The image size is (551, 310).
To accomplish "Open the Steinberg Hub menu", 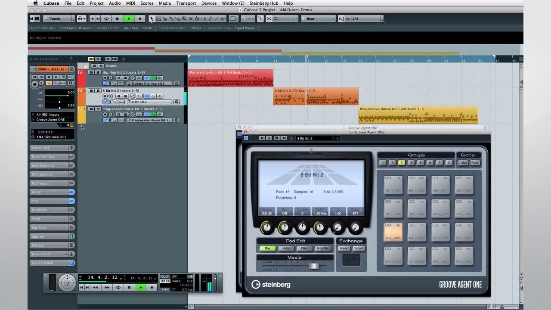I will tap(264, 3).
